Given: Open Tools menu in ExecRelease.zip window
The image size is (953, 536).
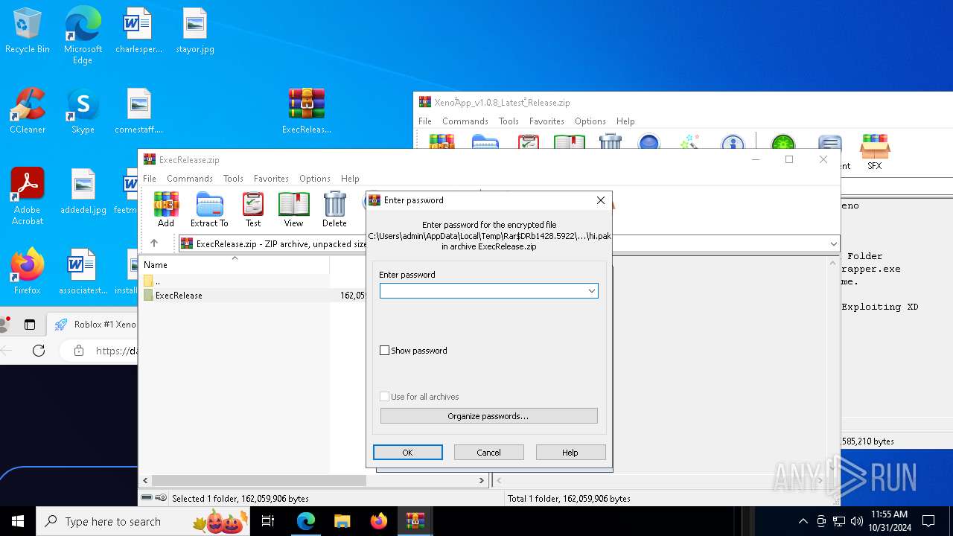Looking at the screenshot, I should (233, 179).
